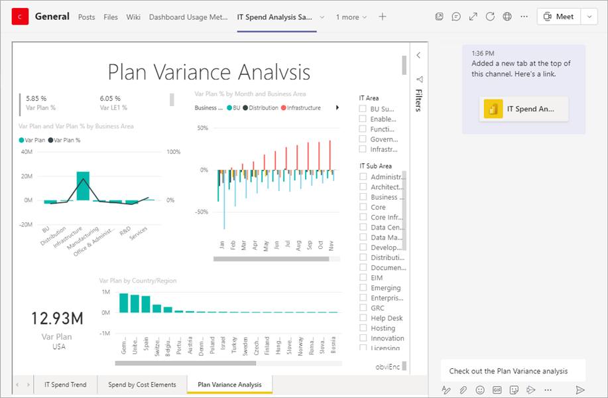Click the message compose box
The width and height of the screenshot is (608, 398).
[x=513, y=371]
